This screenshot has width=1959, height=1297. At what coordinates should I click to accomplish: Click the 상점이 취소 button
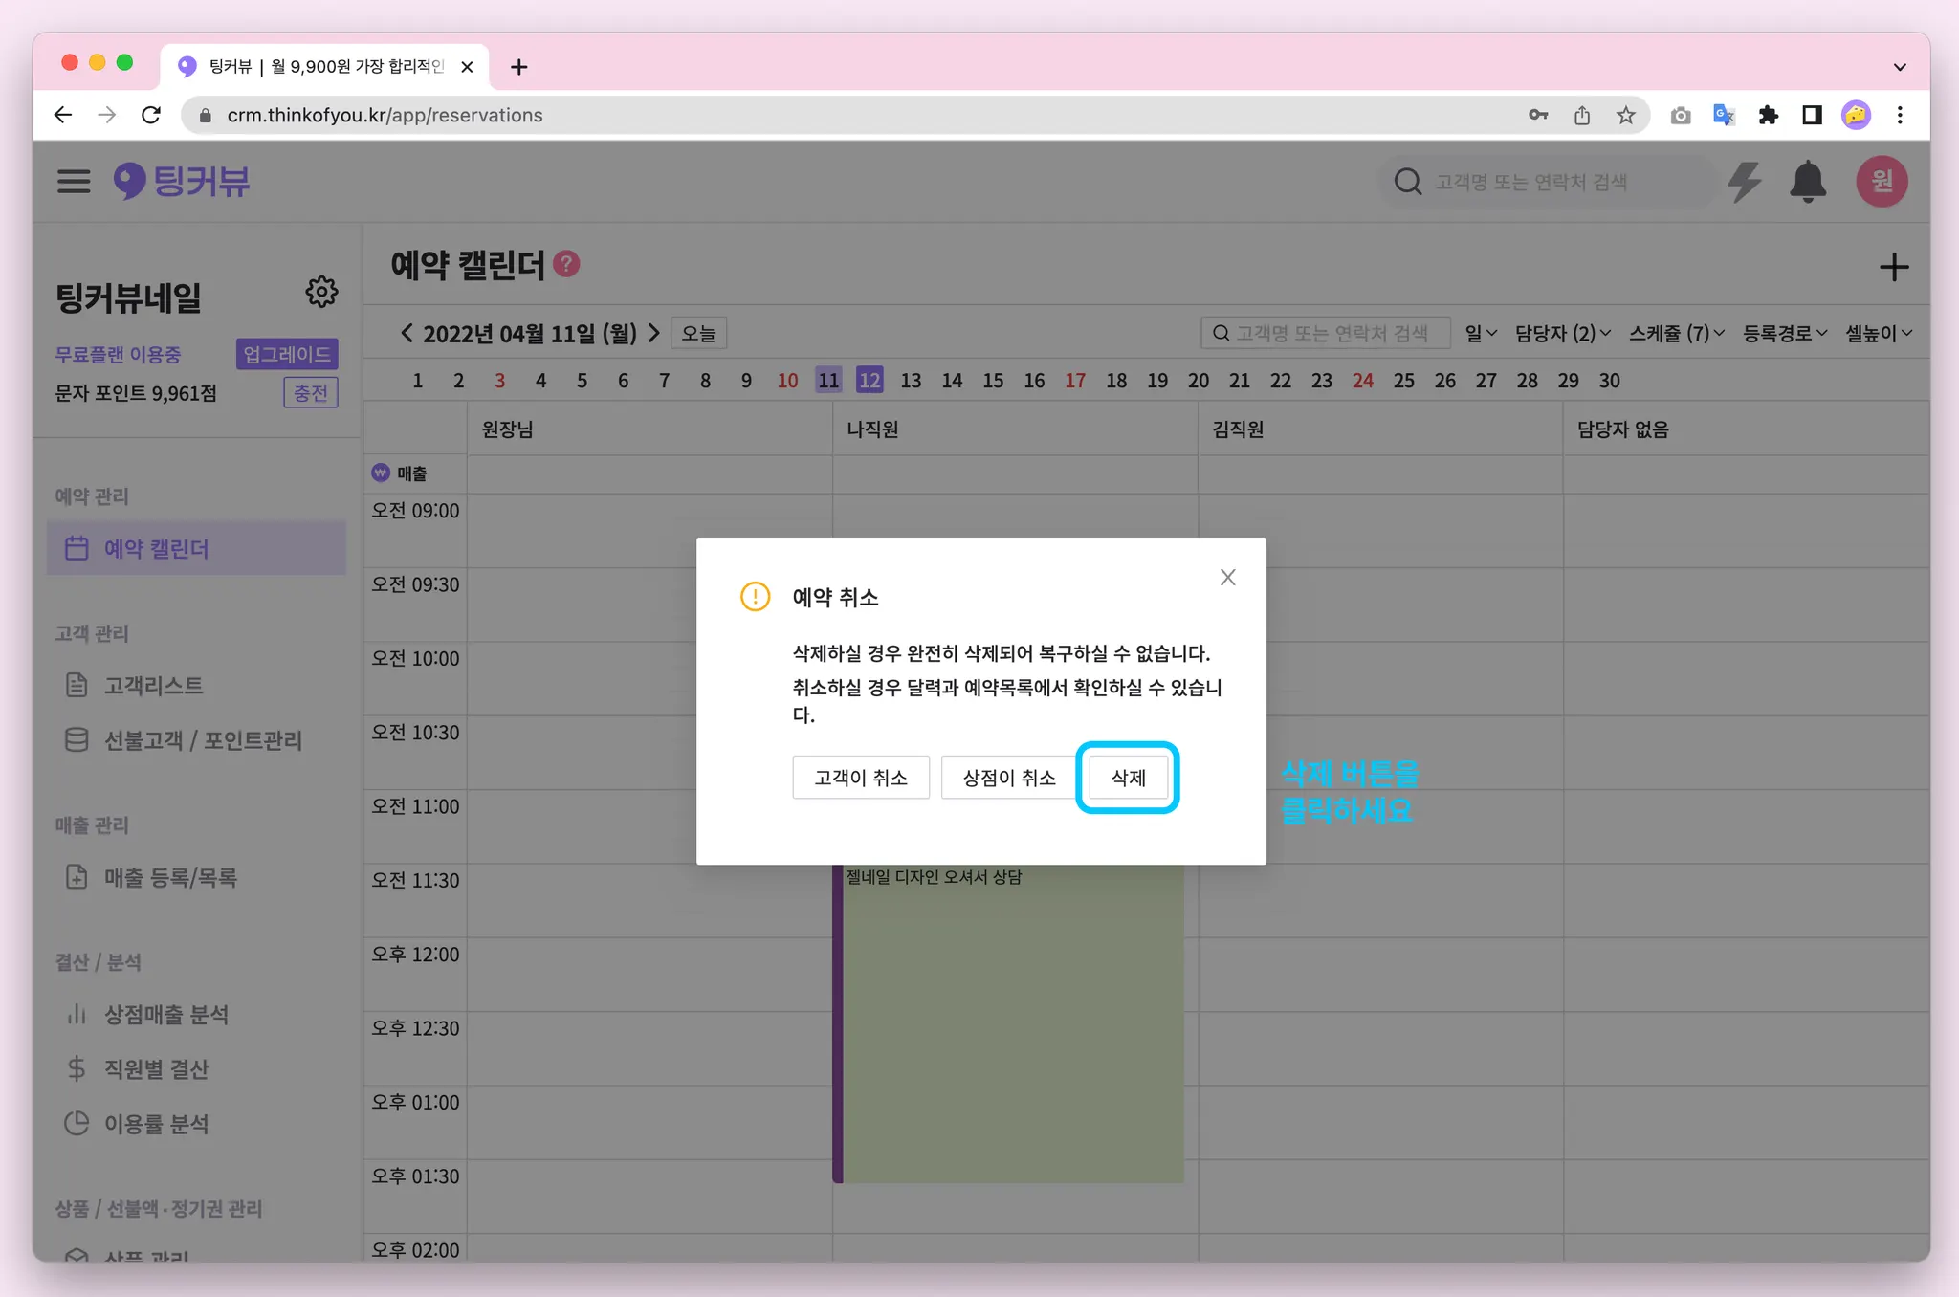coord(1008,778)
